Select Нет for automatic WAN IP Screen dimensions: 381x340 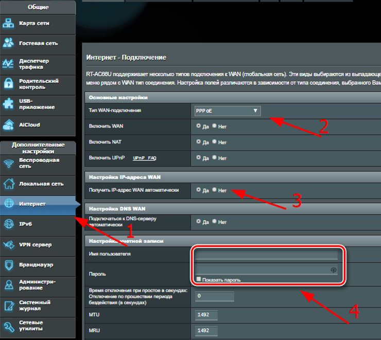pos(214,189)
